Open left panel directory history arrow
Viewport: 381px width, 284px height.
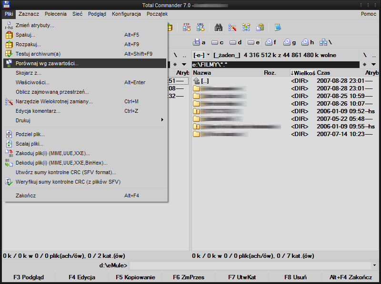184,65
